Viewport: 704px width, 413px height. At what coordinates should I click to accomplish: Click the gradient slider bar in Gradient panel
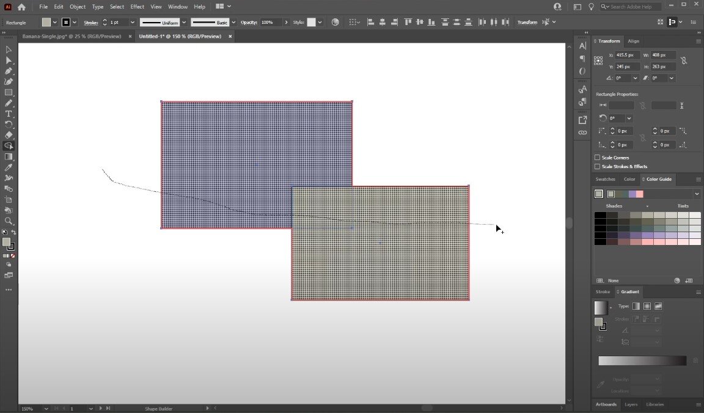(x=642, y=361)
